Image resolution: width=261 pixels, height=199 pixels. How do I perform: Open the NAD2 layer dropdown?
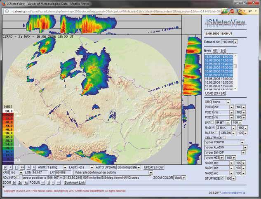[x=223, y=173]
